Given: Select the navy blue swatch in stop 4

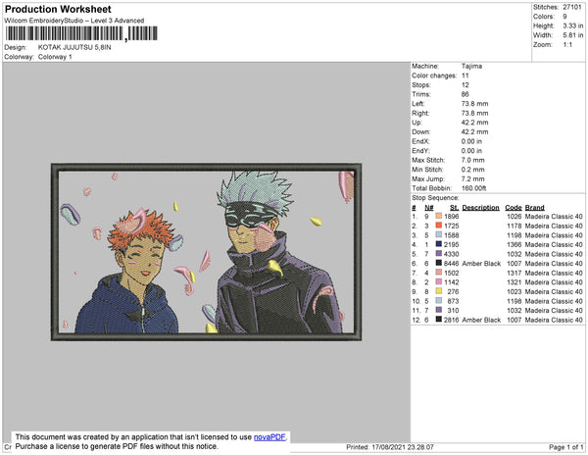Looking at the screenshot, I should tap(438, 244).
